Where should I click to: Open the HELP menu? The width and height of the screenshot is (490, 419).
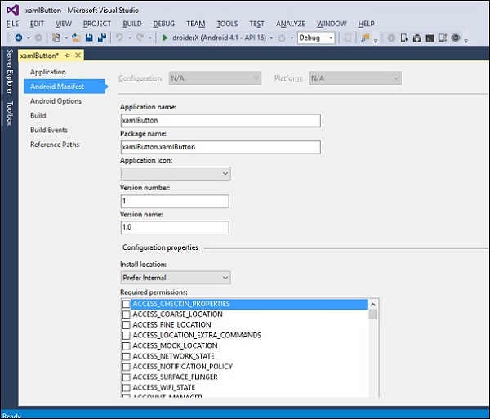366,24
